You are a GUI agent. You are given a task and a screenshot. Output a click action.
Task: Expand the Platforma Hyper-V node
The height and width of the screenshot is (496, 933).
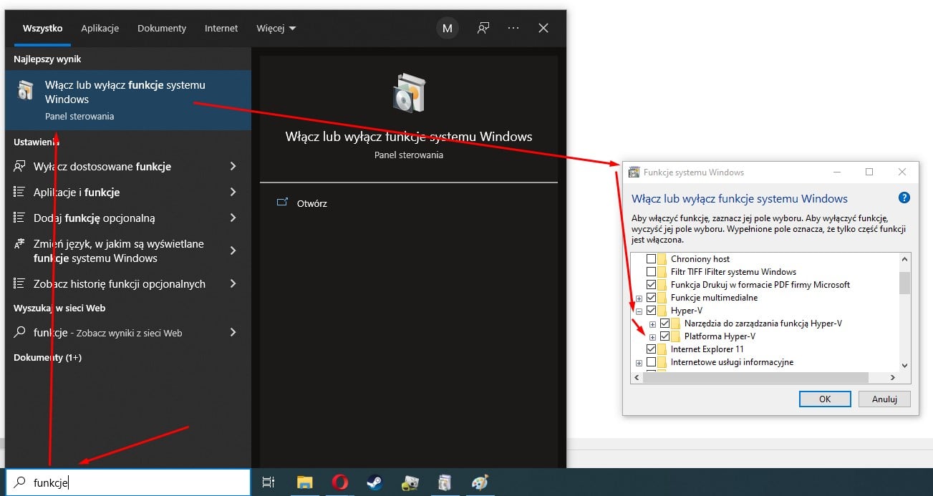pyautogui.click(x=652, y=337)
